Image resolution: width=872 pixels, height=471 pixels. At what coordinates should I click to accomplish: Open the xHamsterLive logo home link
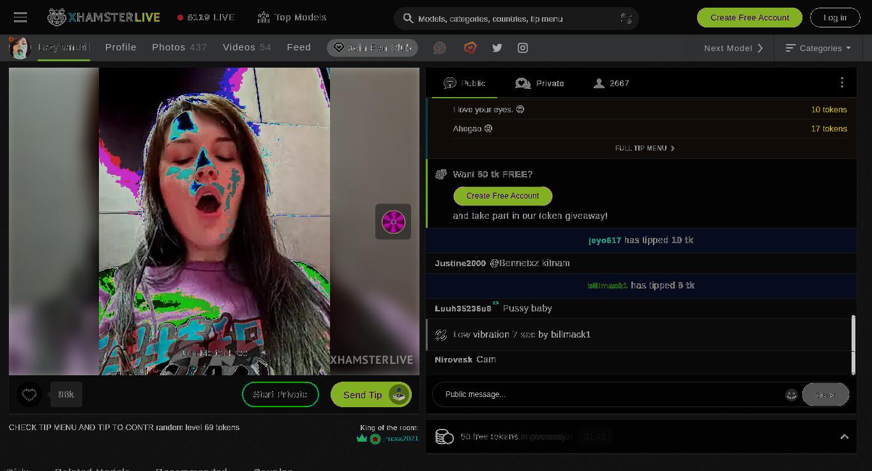103,18
